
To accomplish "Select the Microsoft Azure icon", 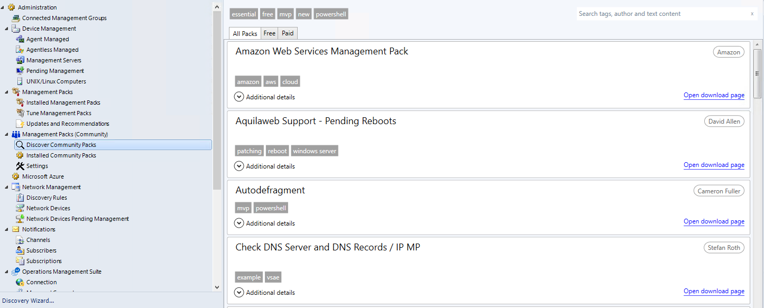I will click(16, 176).
